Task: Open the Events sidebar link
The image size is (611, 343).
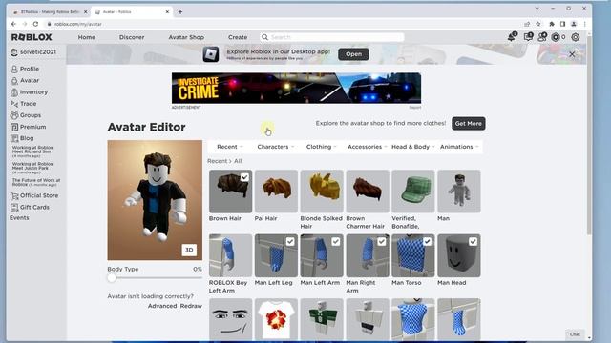Action: click(19, 218)
